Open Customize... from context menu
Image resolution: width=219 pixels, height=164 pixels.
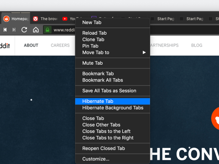coord(113,159)
